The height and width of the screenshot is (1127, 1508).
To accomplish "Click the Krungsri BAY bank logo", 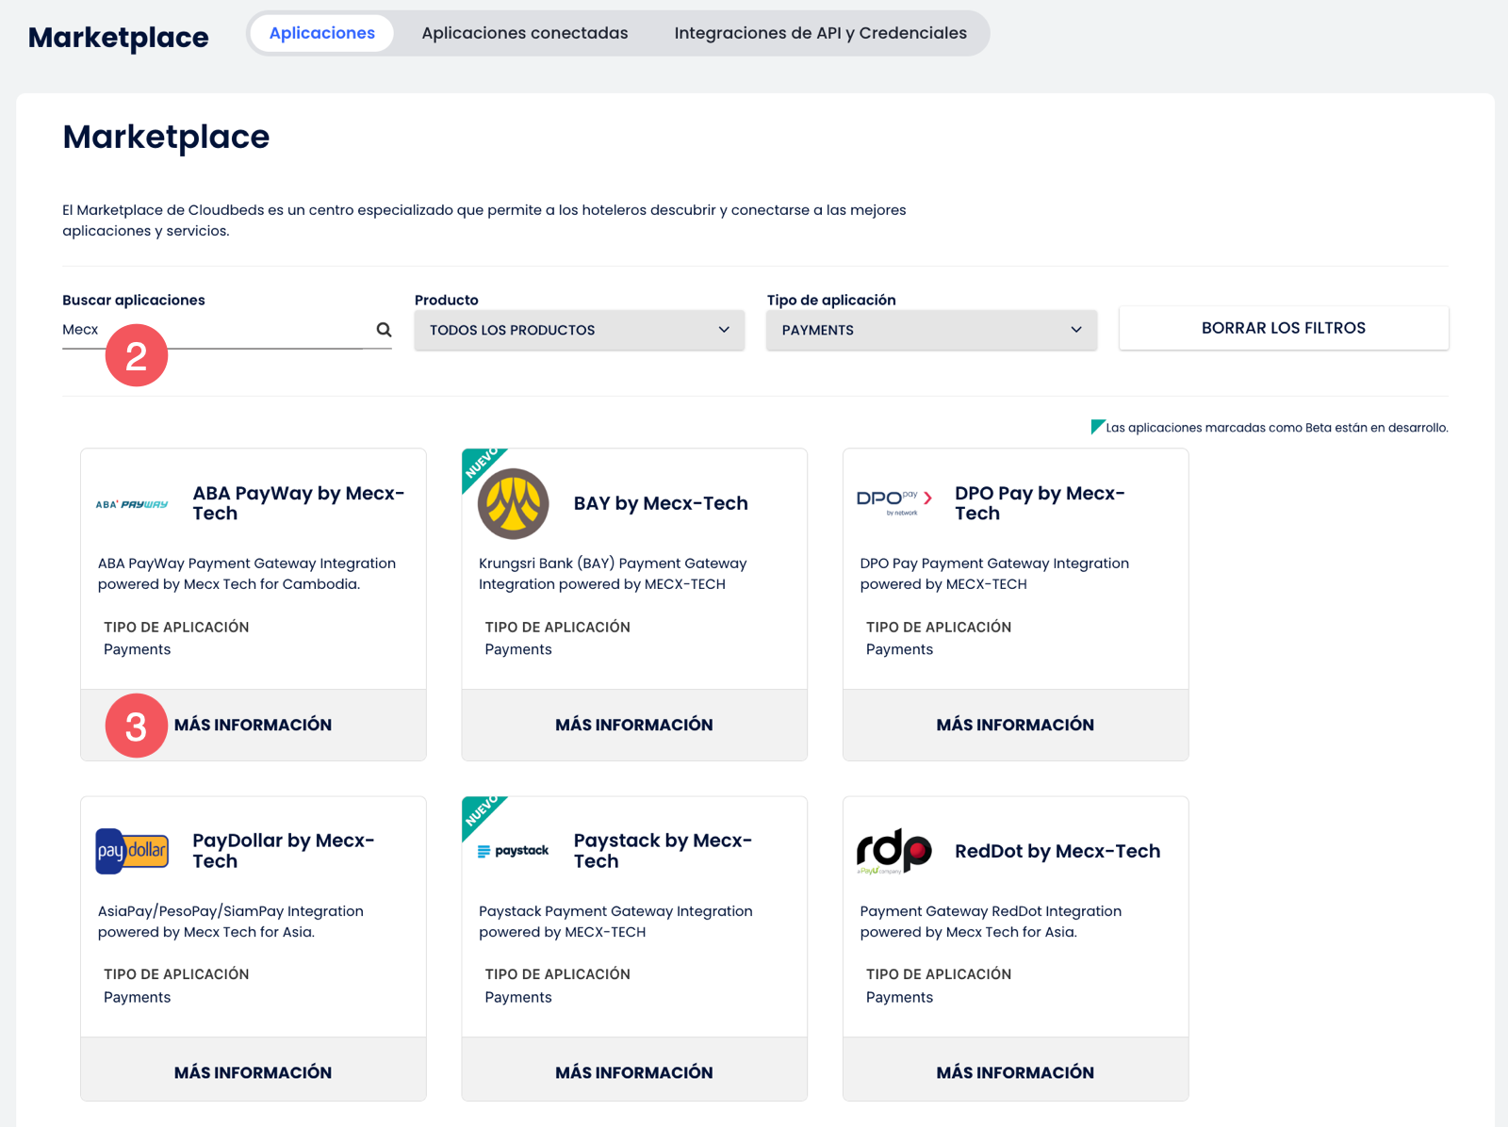I will click(x=513, y=503).
